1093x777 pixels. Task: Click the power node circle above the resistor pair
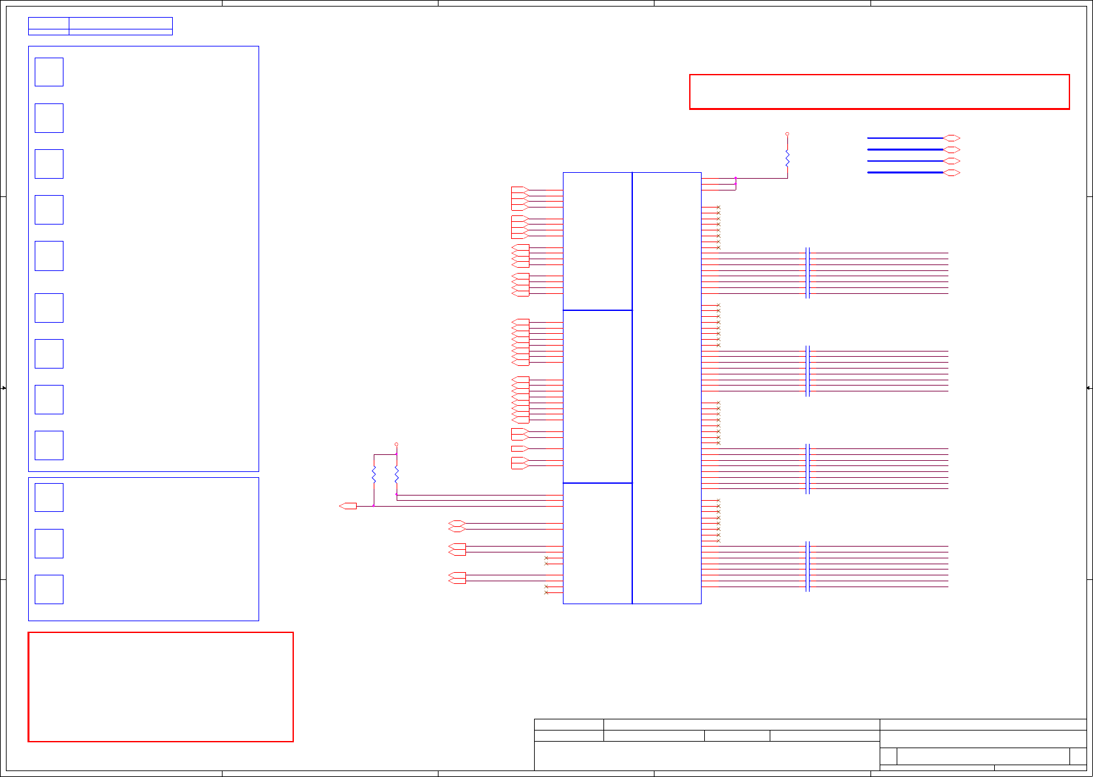click(x=397, y=444)
